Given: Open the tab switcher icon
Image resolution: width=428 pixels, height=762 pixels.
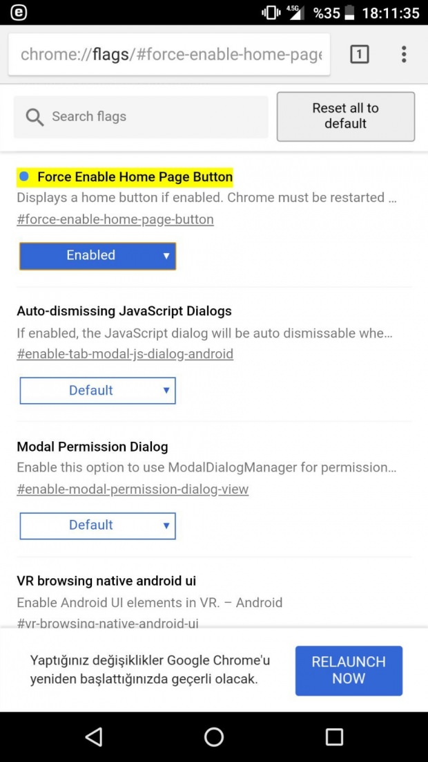Looking at the screenshot, I should 359,55.
